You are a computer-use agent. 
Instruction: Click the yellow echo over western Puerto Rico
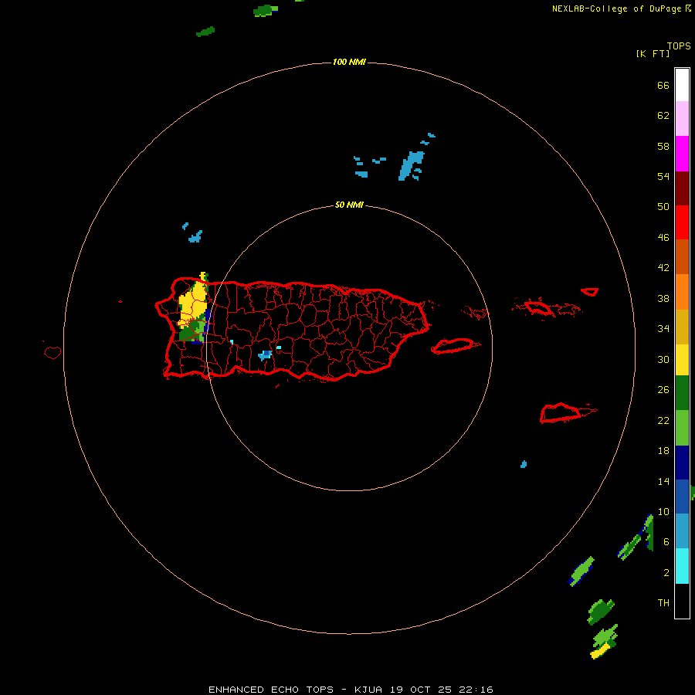193,303
